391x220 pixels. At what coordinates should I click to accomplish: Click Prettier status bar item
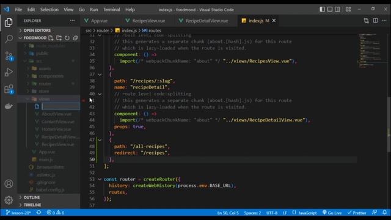pyautogui.click(x=357, y=213)
